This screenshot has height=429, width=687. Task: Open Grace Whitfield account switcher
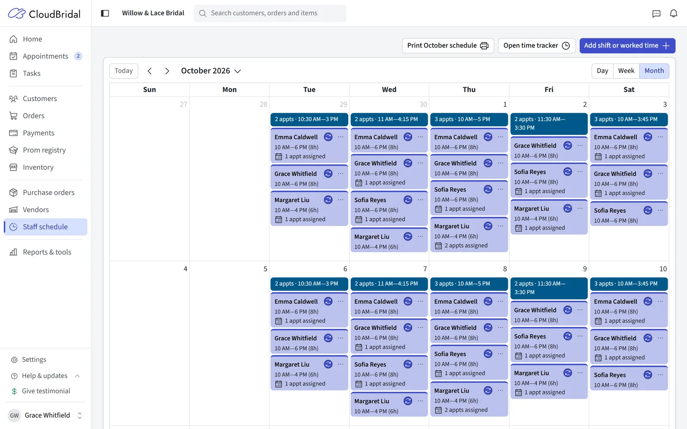click(46, 415)
